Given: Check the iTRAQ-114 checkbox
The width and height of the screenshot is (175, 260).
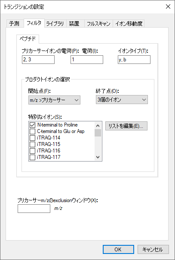Looking at the screenshot, I should [32, 138].
